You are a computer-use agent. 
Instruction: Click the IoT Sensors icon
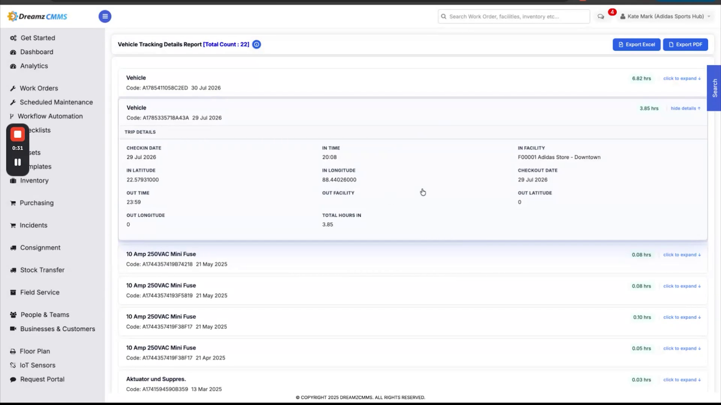[x=13, y=365]
